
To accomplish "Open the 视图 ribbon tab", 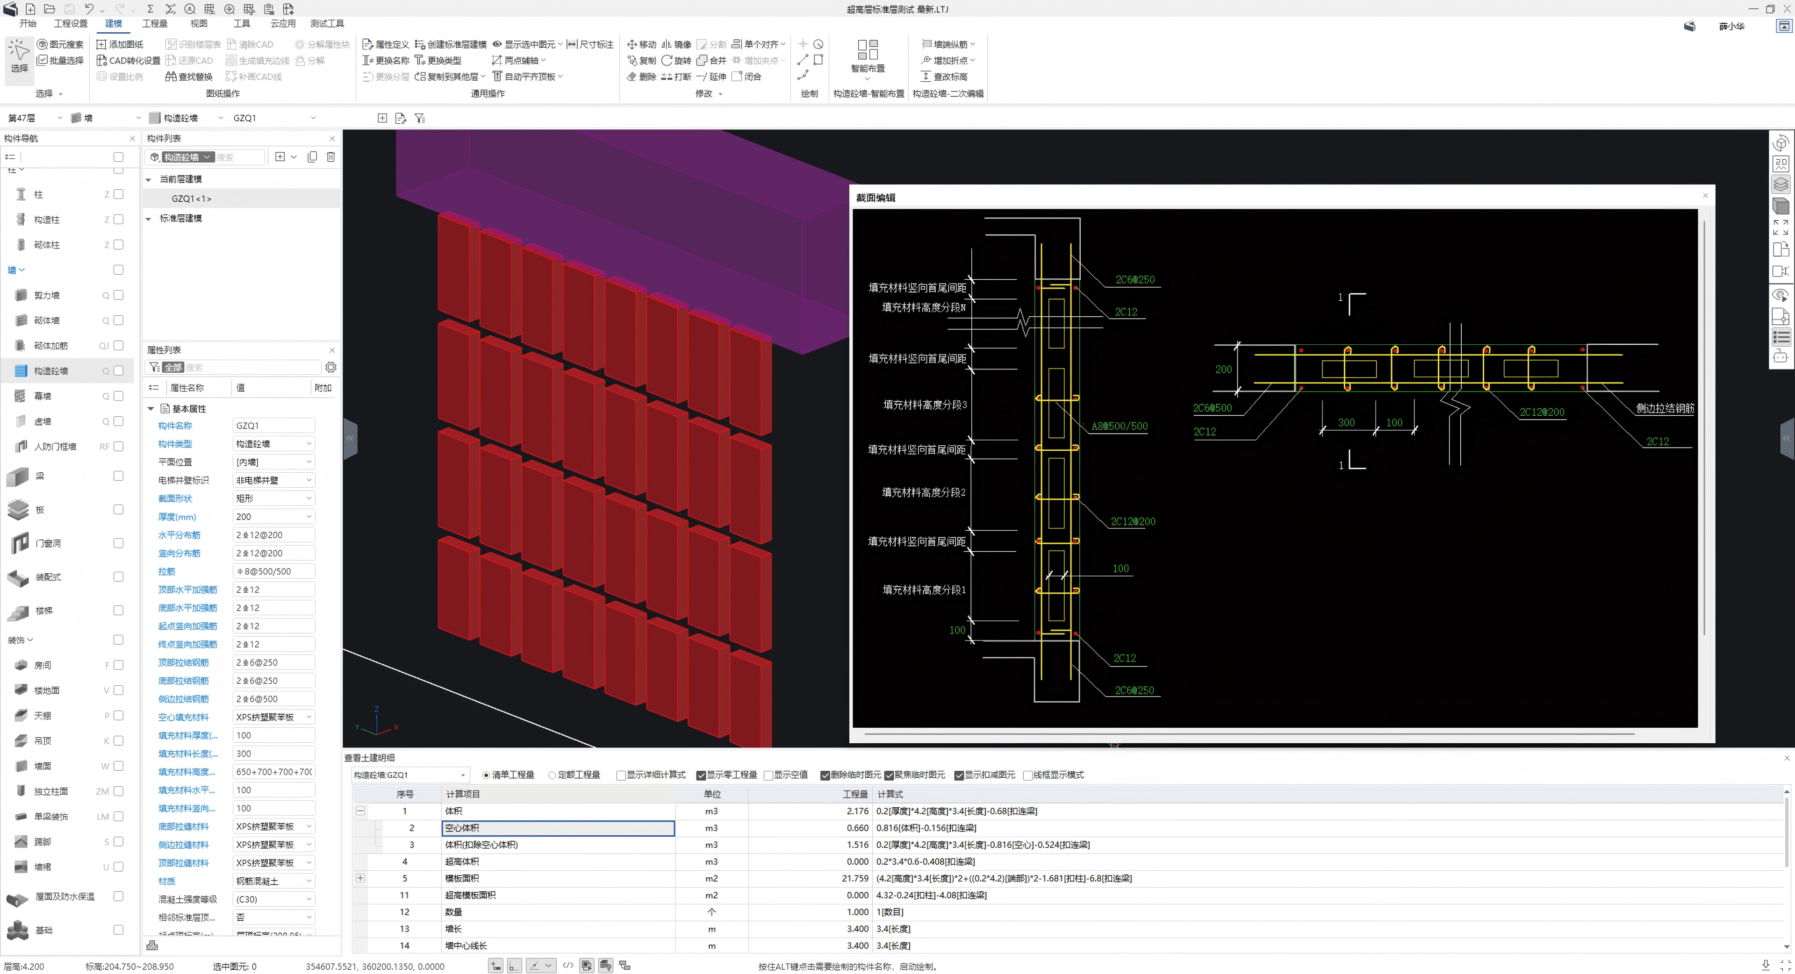I will click(199, 24).
